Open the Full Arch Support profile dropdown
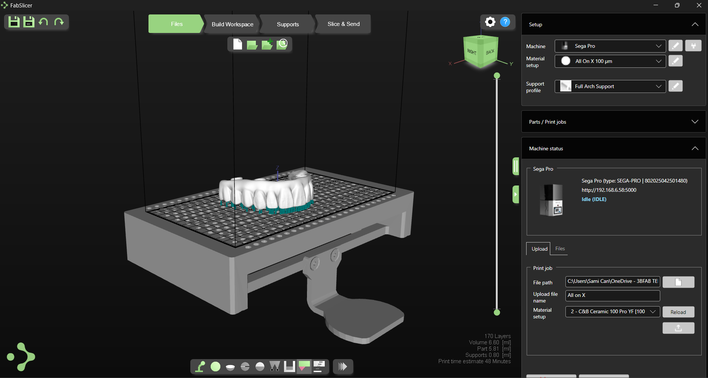Viewport: 708px width, 378px height. coord(610,86)
